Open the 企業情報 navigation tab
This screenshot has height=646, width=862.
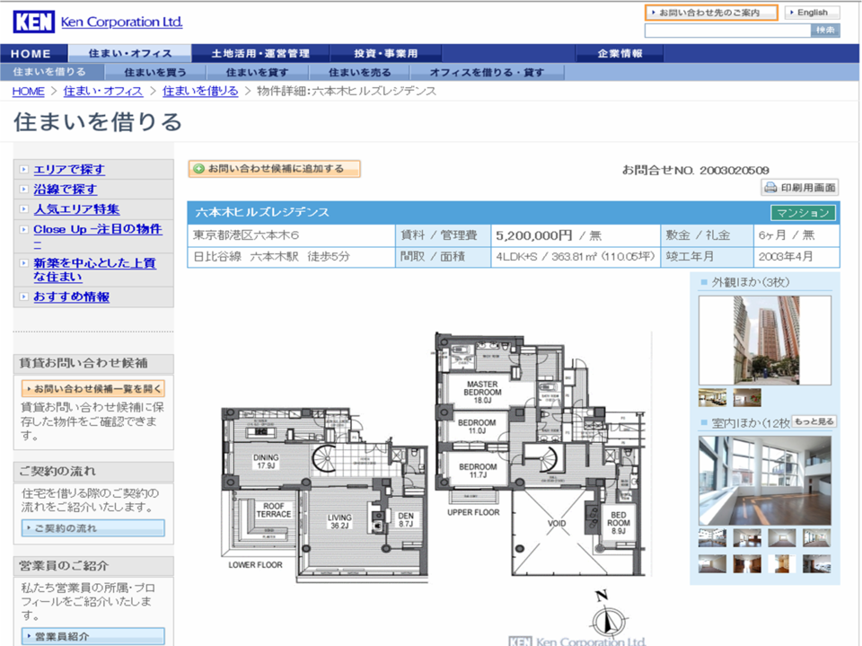[620, 53]
